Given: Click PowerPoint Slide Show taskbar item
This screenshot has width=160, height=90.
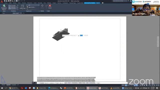Looking at the screenshot, I should (x=80, y=88).
